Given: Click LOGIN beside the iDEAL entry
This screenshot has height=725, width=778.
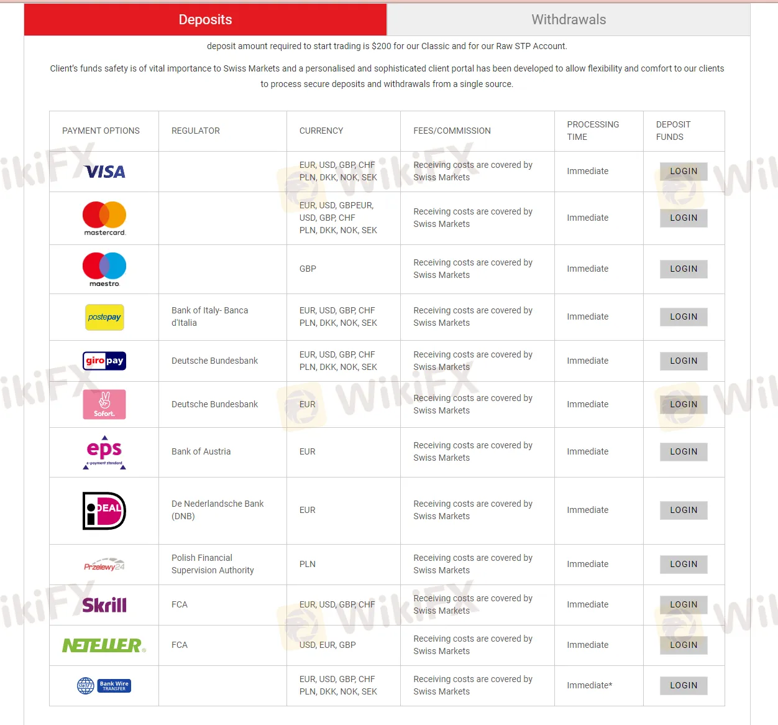Looking at the screenshot, I should 684,510.
